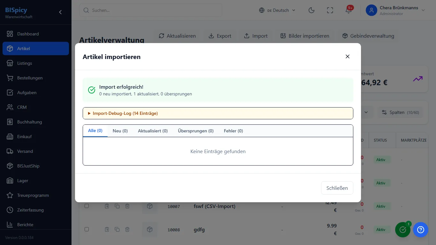Open Chera Brünkmanns user menu
This screenshot has width=436, height=245.
pyautogui.click(x=396, y=10)
